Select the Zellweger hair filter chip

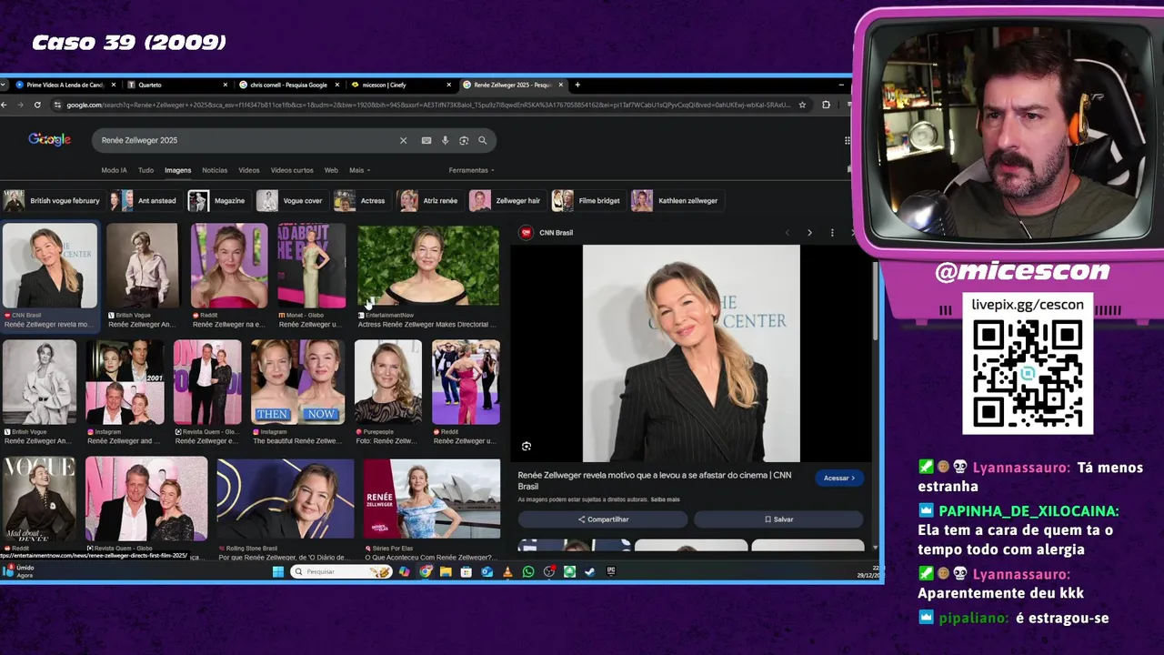pos(507,201)
